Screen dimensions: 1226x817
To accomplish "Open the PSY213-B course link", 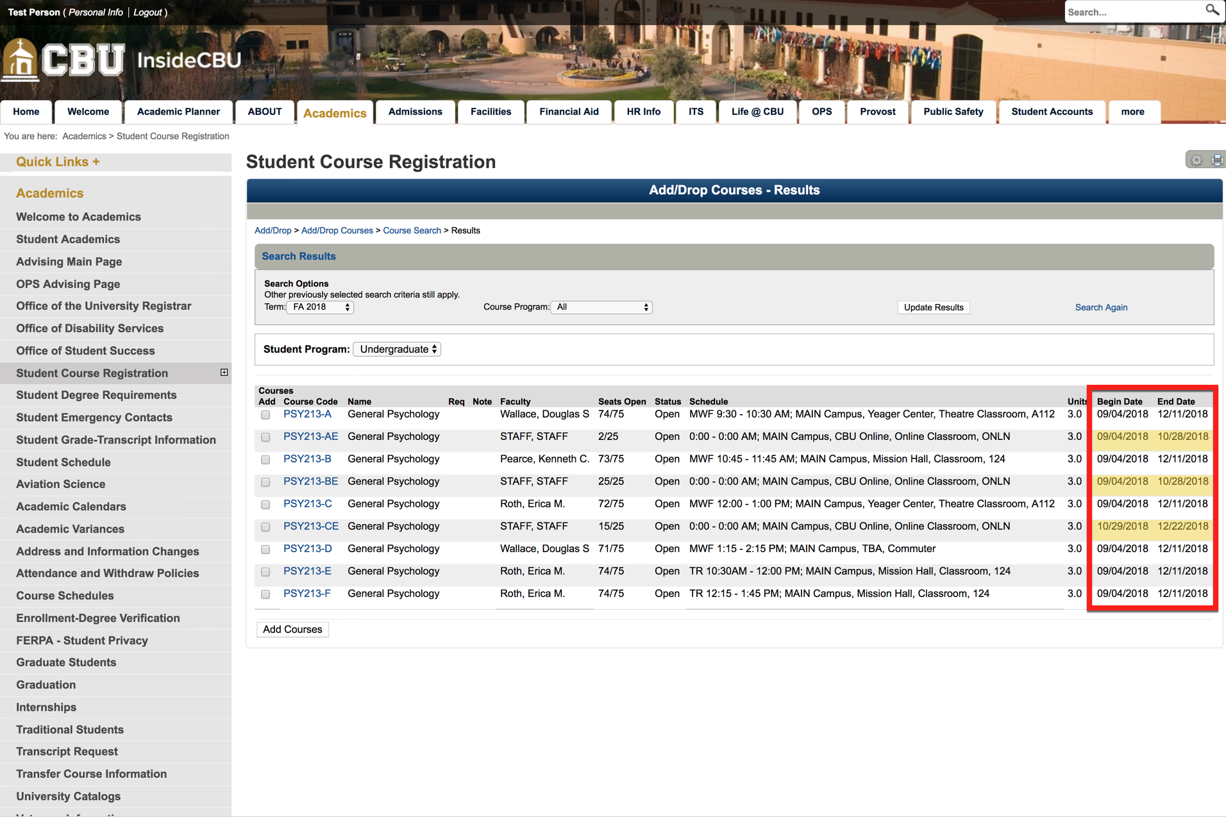I will tap(307, 459).
